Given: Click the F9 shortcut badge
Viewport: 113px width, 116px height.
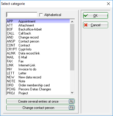Looking at the screenshot, I should [x=71, y=108].
